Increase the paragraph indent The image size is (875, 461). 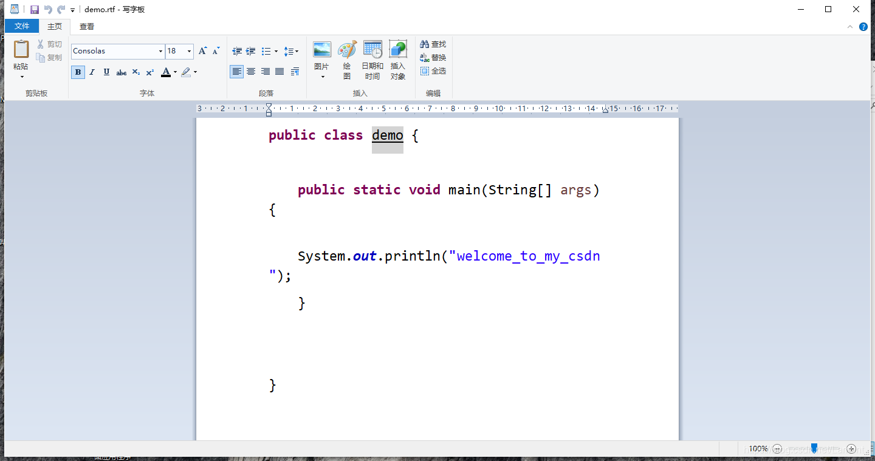(250, 52)
